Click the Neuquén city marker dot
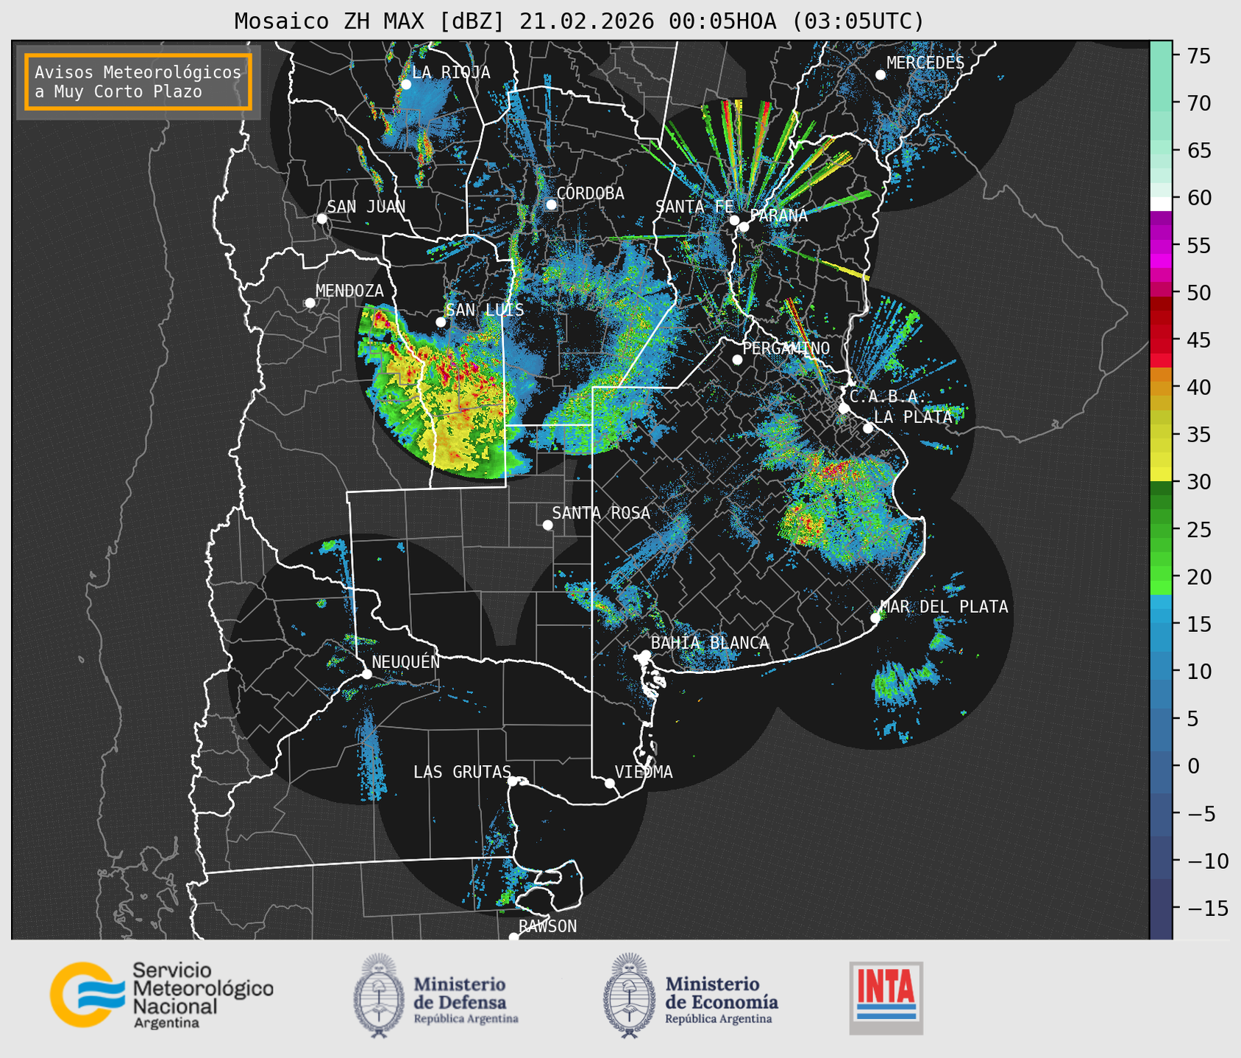1241x1058 pixels. click(366, 674)
